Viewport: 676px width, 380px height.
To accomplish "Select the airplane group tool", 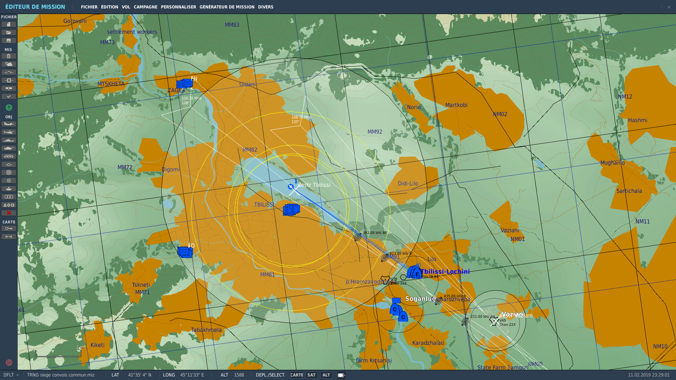I will point(9,124).
